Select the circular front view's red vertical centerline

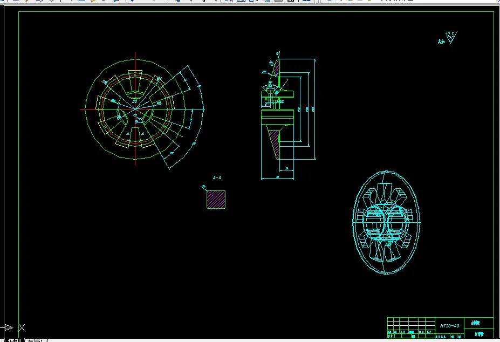(135, 109)
